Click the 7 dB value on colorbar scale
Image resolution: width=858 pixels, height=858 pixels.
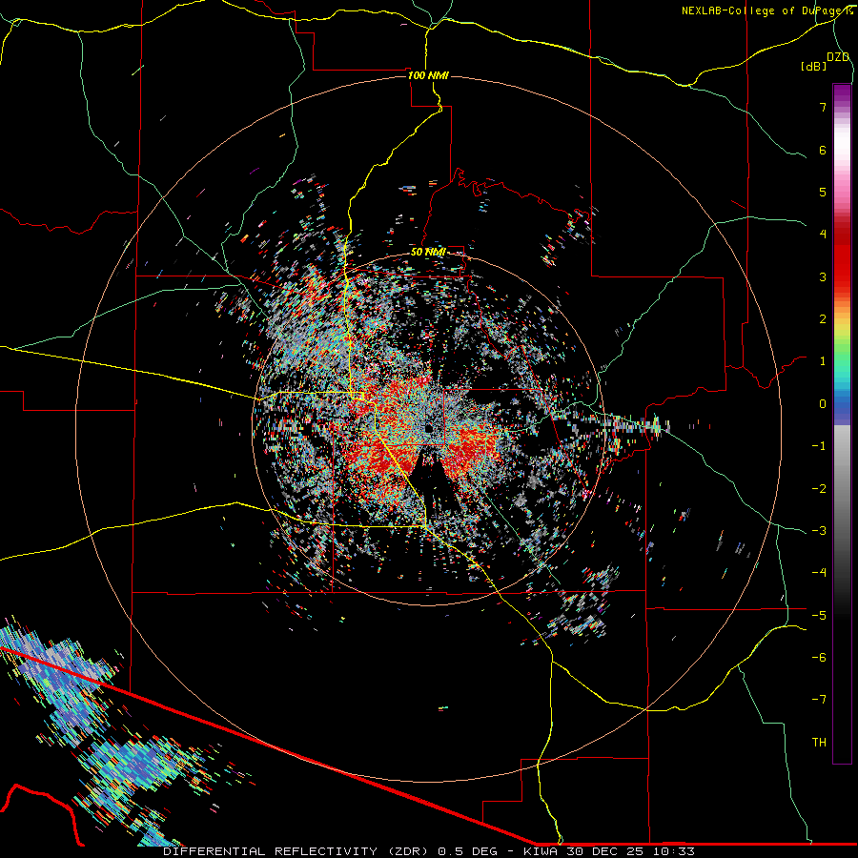823,107
